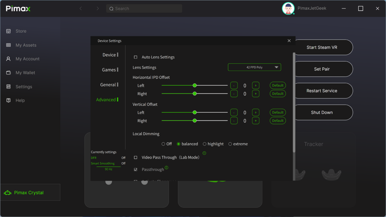This screenshot has width=386, height=217.
Task: Close the Device Settings dialog
Action: point(289,41)
